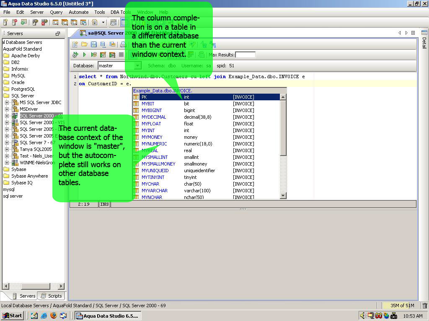
Task: Open the Edit menu
Action: (x=20, y=12)
